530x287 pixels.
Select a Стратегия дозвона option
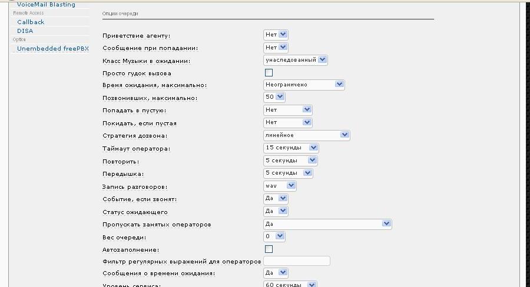[306, 135]
